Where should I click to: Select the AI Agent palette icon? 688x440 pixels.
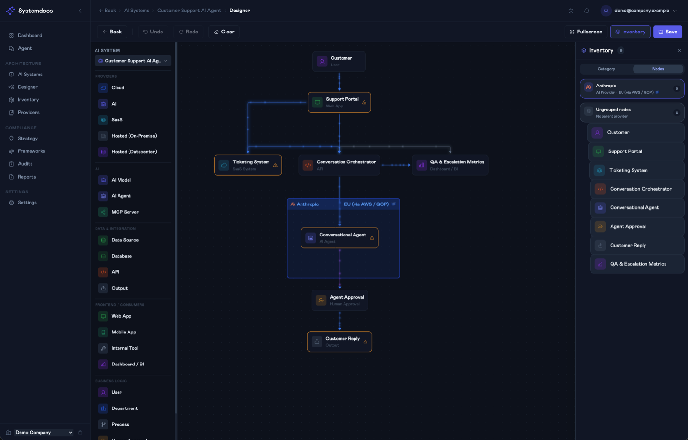pyautogui.click(x=103, y=196)
